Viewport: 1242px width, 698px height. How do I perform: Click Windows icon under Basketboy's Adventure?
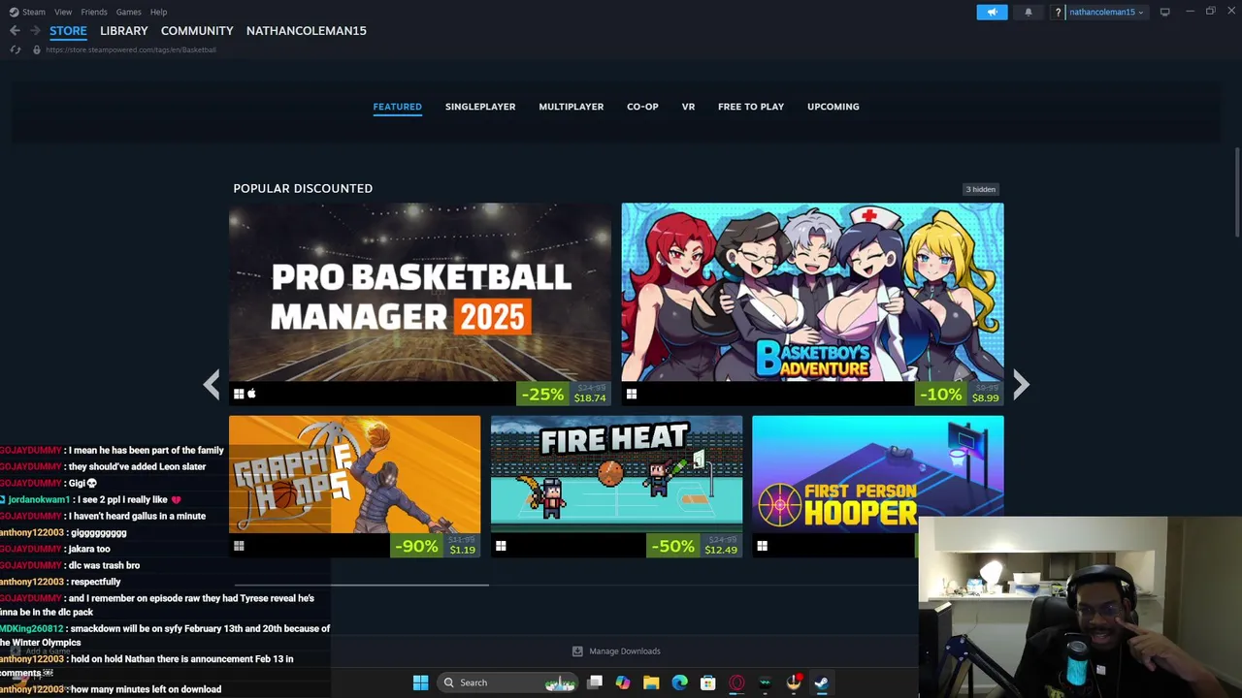coord(631,394)
